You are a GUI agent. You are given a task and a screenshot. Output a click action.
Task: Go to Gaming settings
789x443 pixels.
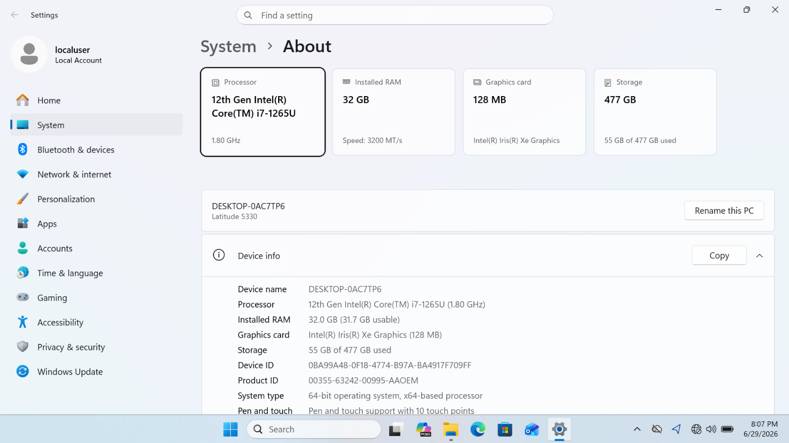[x=97, y=297]
